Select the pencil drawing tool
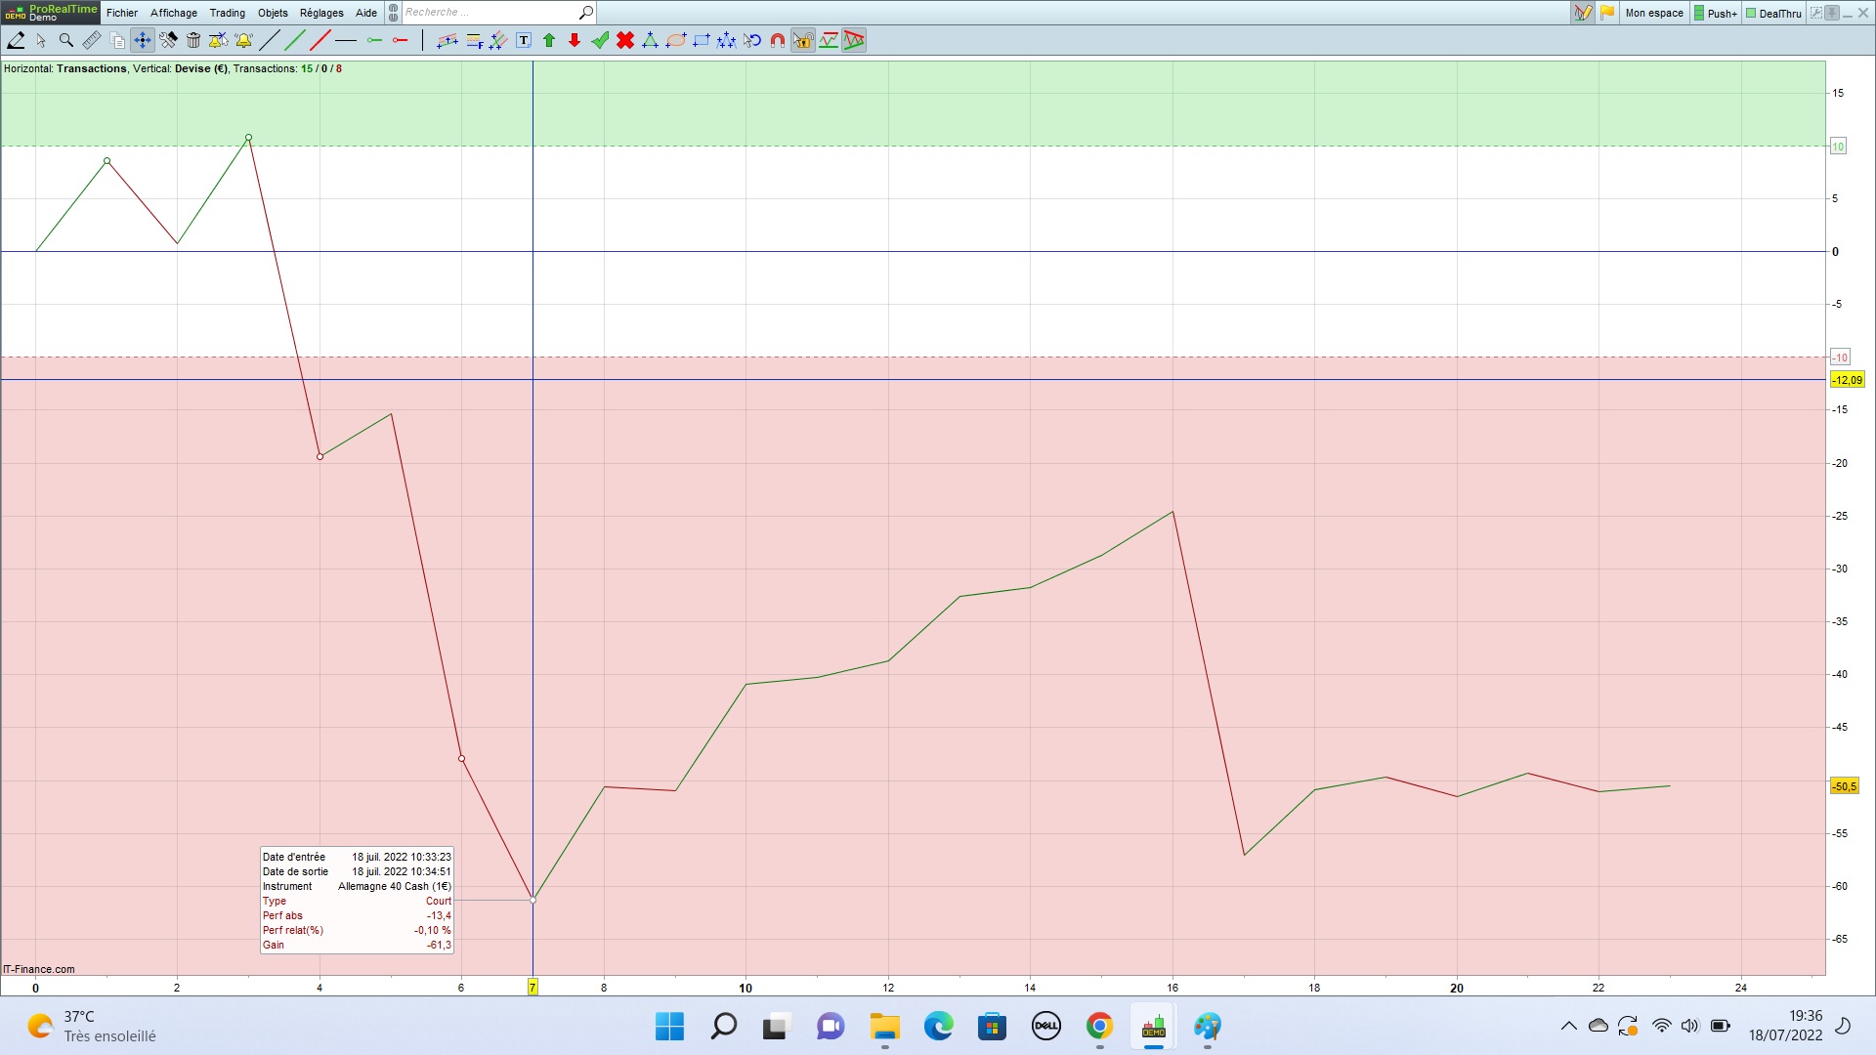1876x1055 pixels. click(x=17, y=40)
